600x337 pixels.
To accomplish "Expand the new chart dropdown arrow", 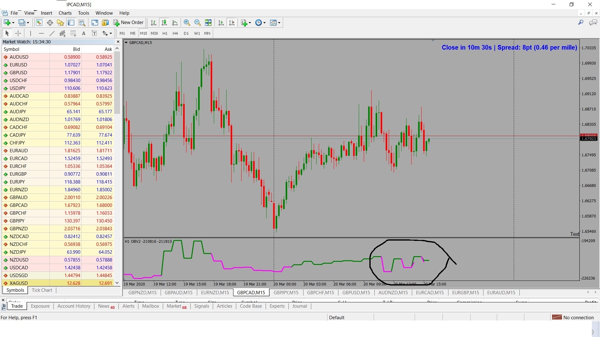I will click(x=13, y=23).
